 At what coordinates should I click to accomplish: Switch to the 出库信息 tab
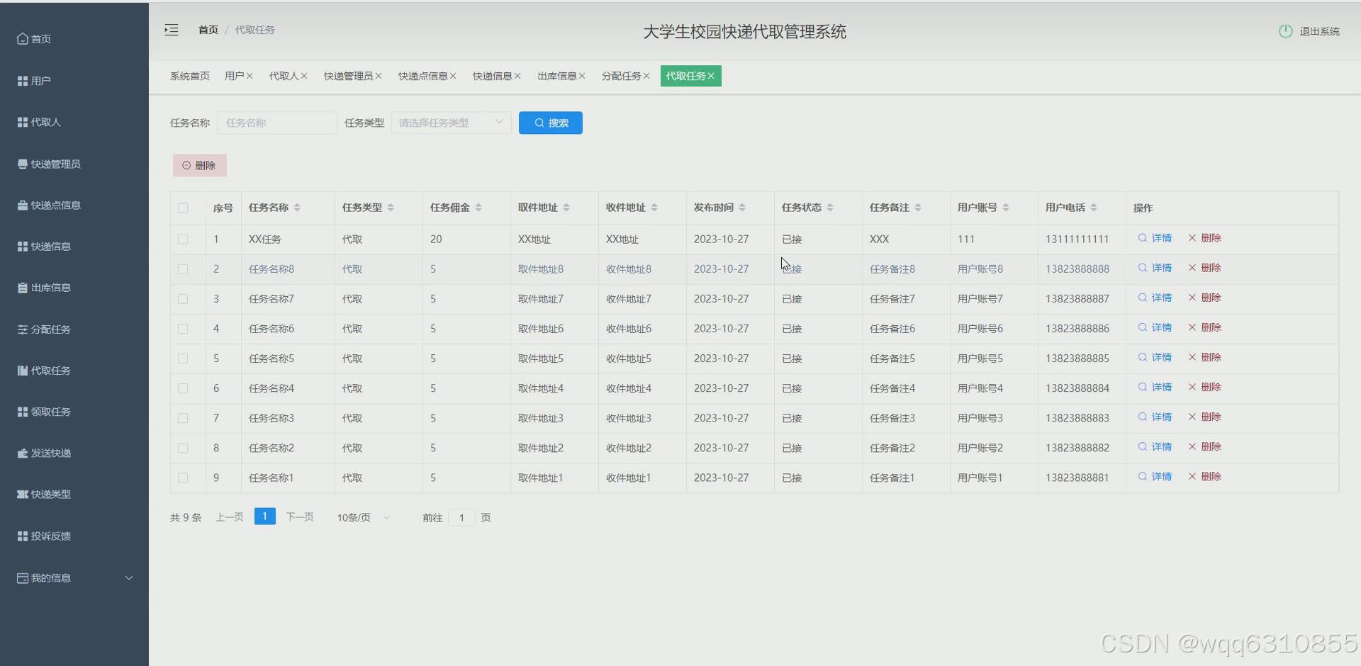coord(557,76)
